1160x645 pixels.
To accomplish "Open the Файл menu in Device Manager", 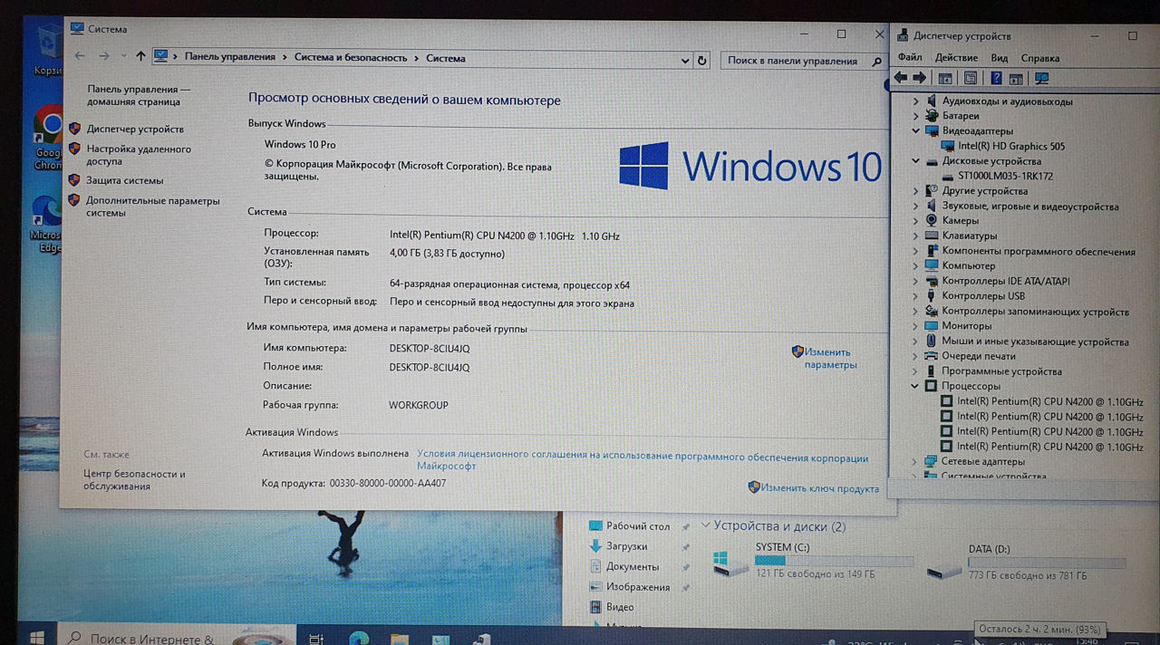I will tap(909, 58).
